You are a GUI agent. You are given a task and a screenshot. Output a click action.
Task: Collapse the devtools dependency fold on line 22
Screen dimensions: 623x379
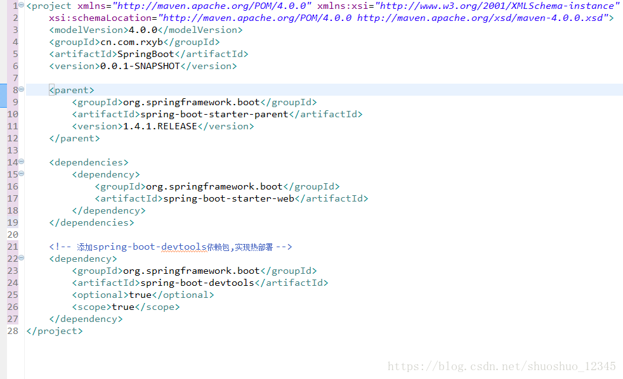tap(22, 258)
